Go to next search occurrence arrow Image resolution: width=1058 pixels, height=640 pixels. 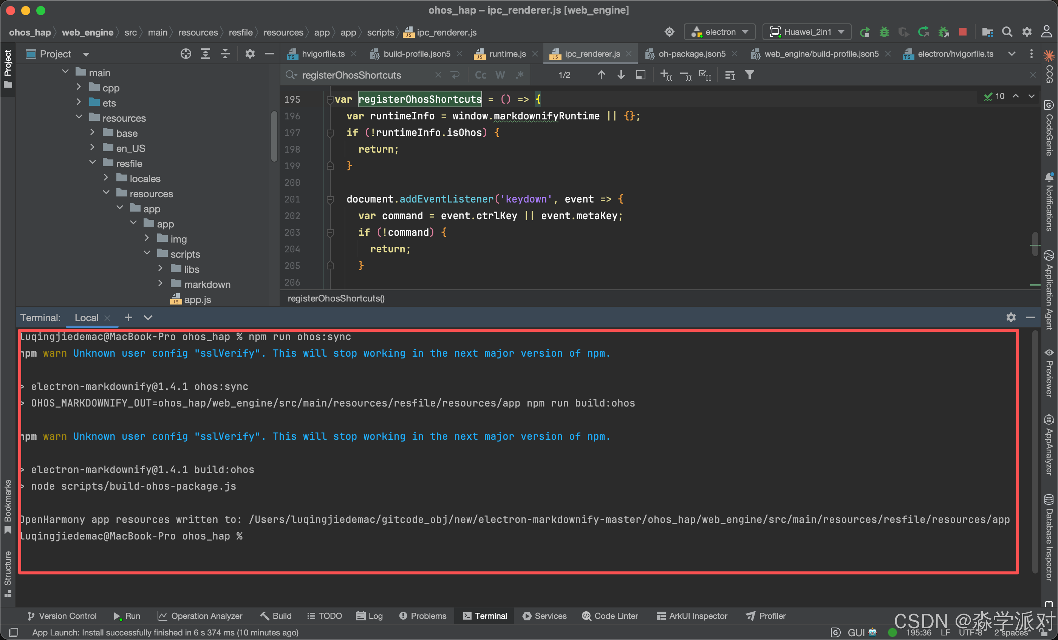621,75
